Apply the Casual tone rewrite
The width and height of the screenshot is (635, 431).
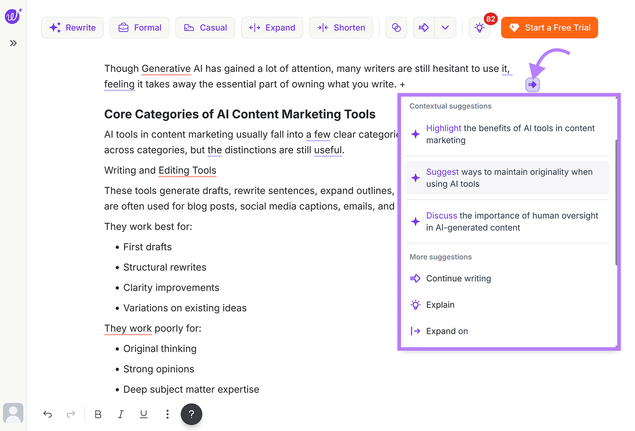205,28
